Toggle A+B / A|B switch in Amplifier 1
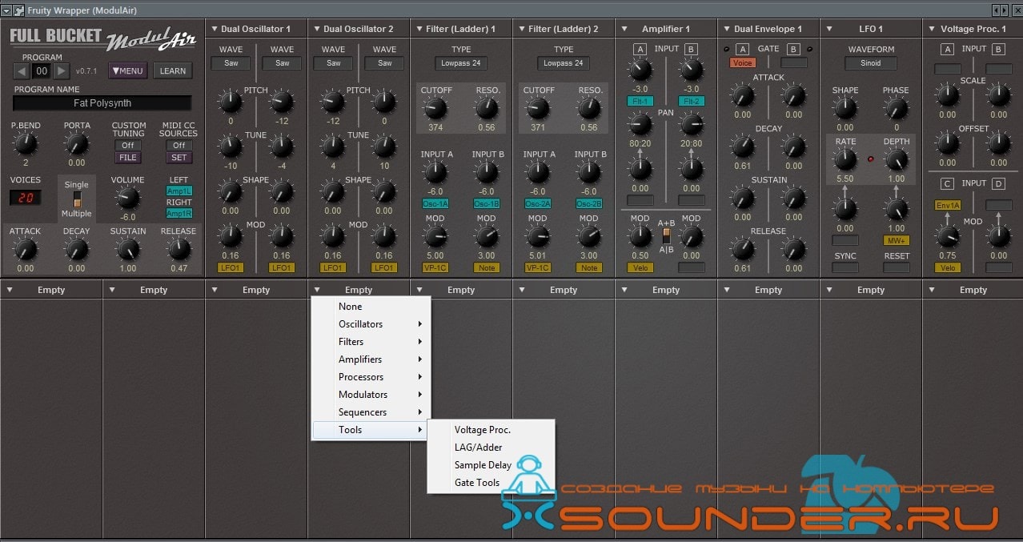1023x542 pixels. click(x=666, y=235)
